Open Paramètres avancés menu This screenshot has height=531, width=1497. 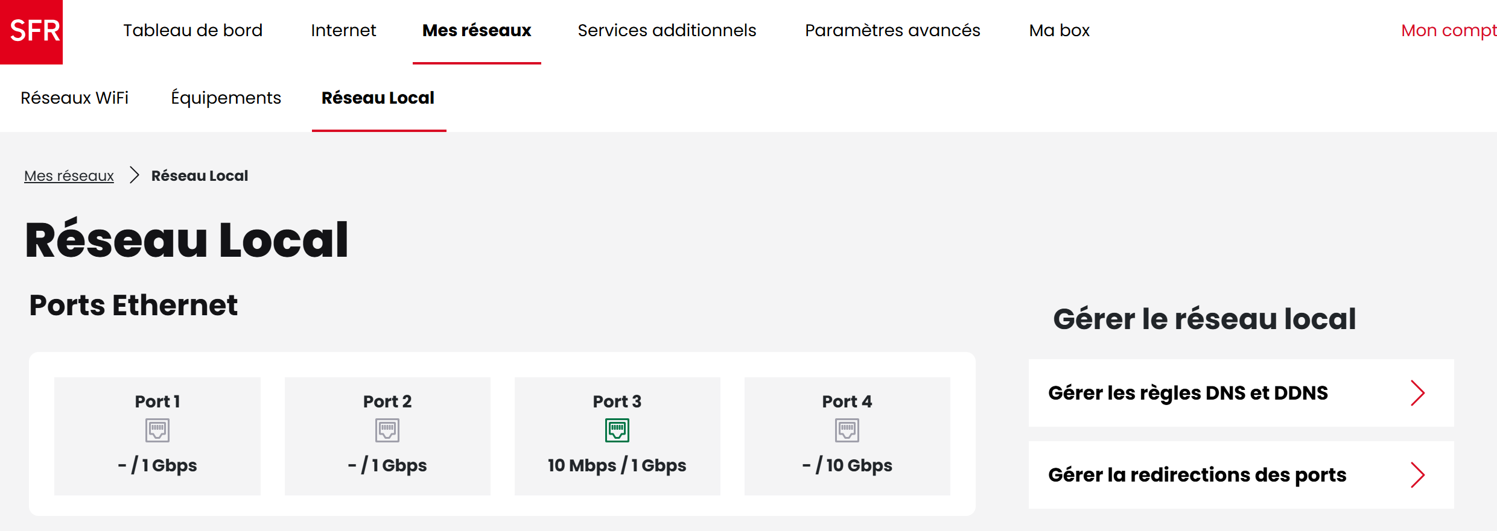coord(892,31)
